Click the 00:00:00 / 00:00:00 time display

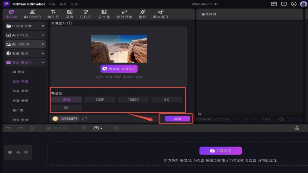pos(213,119)
